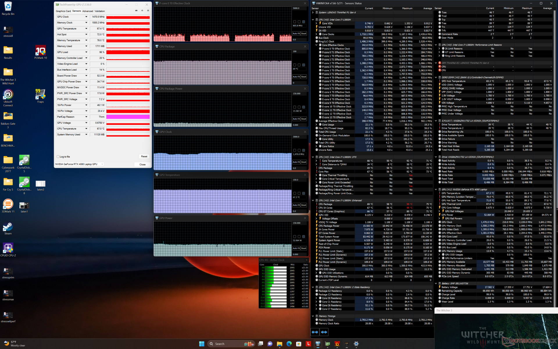Toggle rightmost checkbox in GPU Clock graph window
Viewport: 558px width, 349px height.
[304, 150]
